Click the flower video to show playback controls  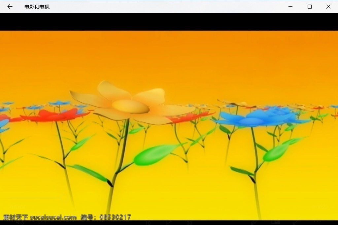[169, 125]
